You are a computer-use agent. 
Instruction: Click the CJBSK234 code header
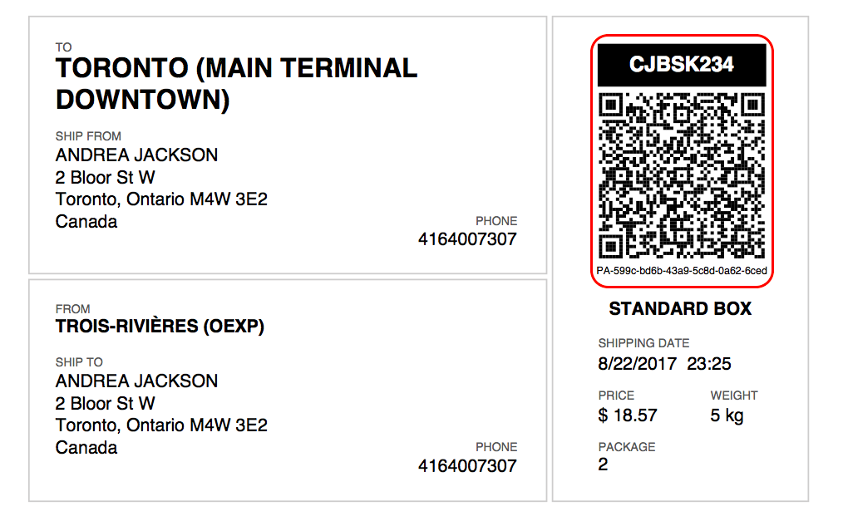pyautogui.click(x=682, y=65)
